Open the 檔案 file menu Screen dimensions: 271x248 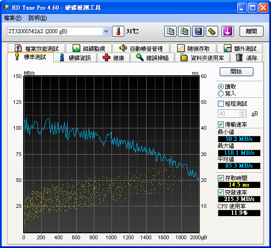click(12, 18)
